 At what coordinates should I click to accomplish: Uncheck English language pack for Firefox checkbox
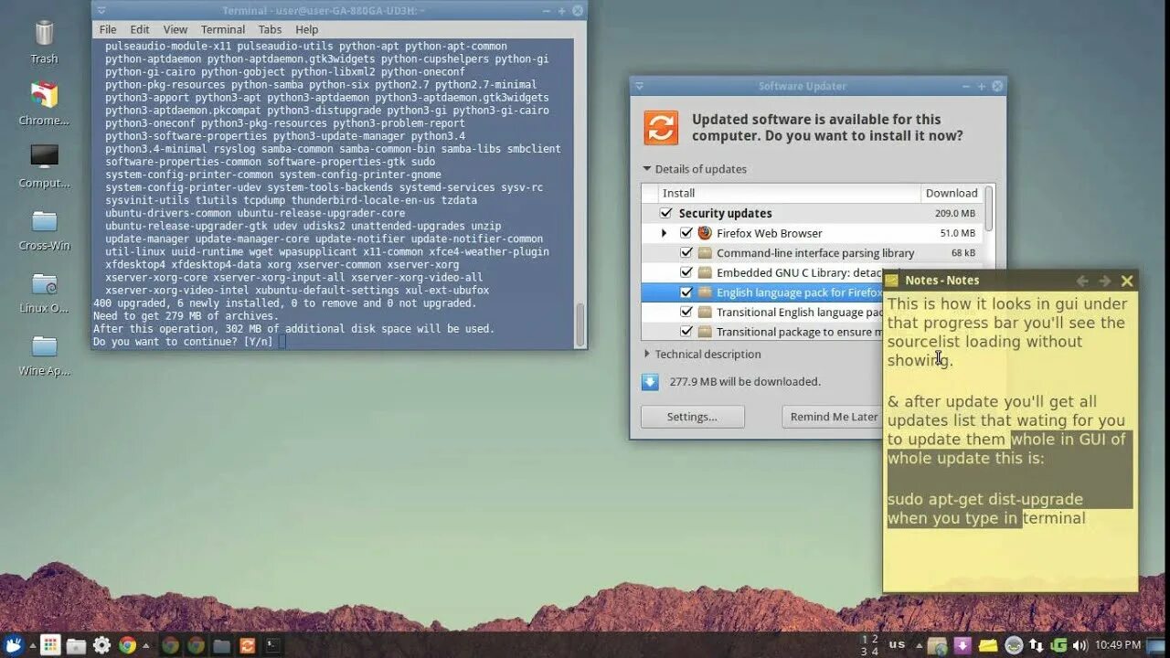coord(686,292)
